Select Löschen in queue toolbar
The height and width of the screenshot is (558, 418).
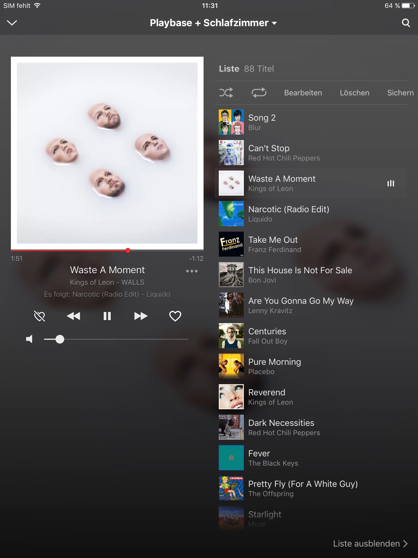click(x=354, y=93)
